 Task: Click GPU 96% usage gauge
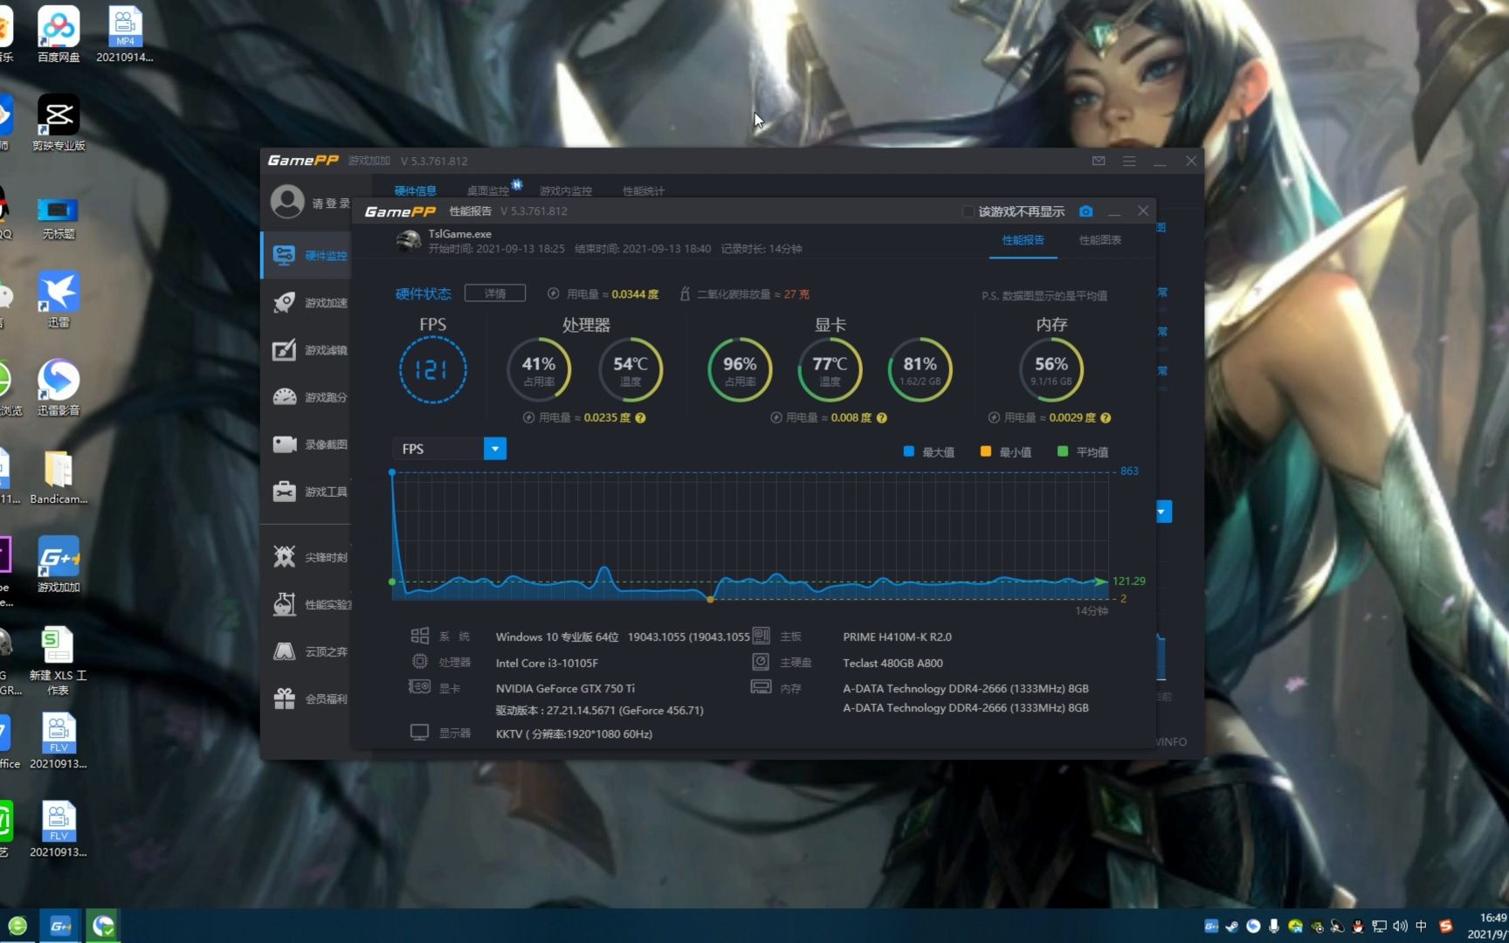click(x=740, y=370)
